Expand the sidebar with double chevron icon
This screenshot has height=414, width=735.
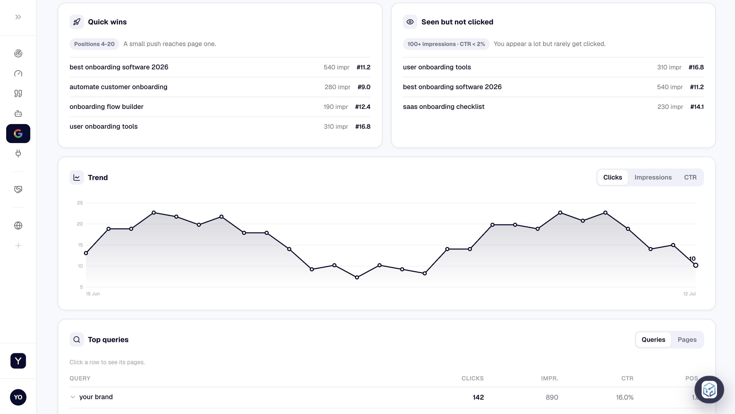pyautogui.click(x=18, y=17)
